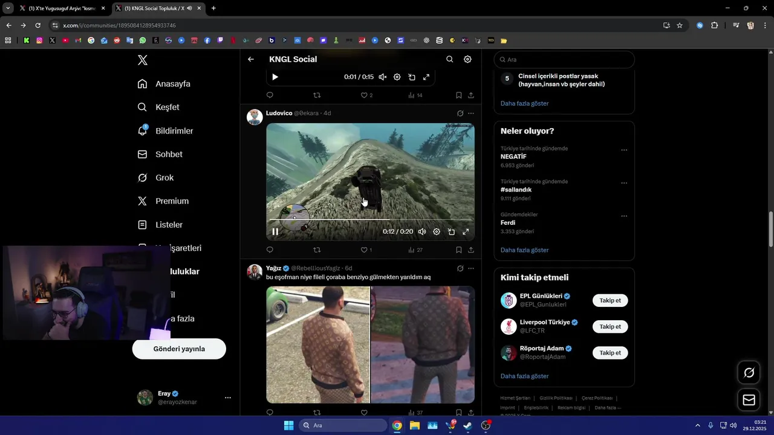774x435 pixels.
Task: Open more options on Yağız's post
Action: [x=471, y=268]
